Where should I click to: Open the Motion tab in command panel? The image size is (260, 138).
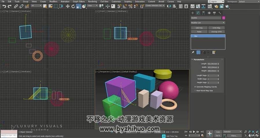click(x=209, y=13)
